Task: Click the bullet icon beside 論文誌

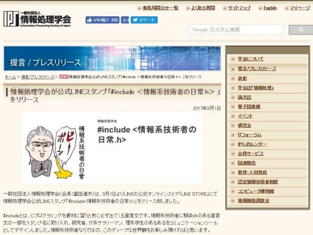Action: pyautogui.click(x=233, y=97)
